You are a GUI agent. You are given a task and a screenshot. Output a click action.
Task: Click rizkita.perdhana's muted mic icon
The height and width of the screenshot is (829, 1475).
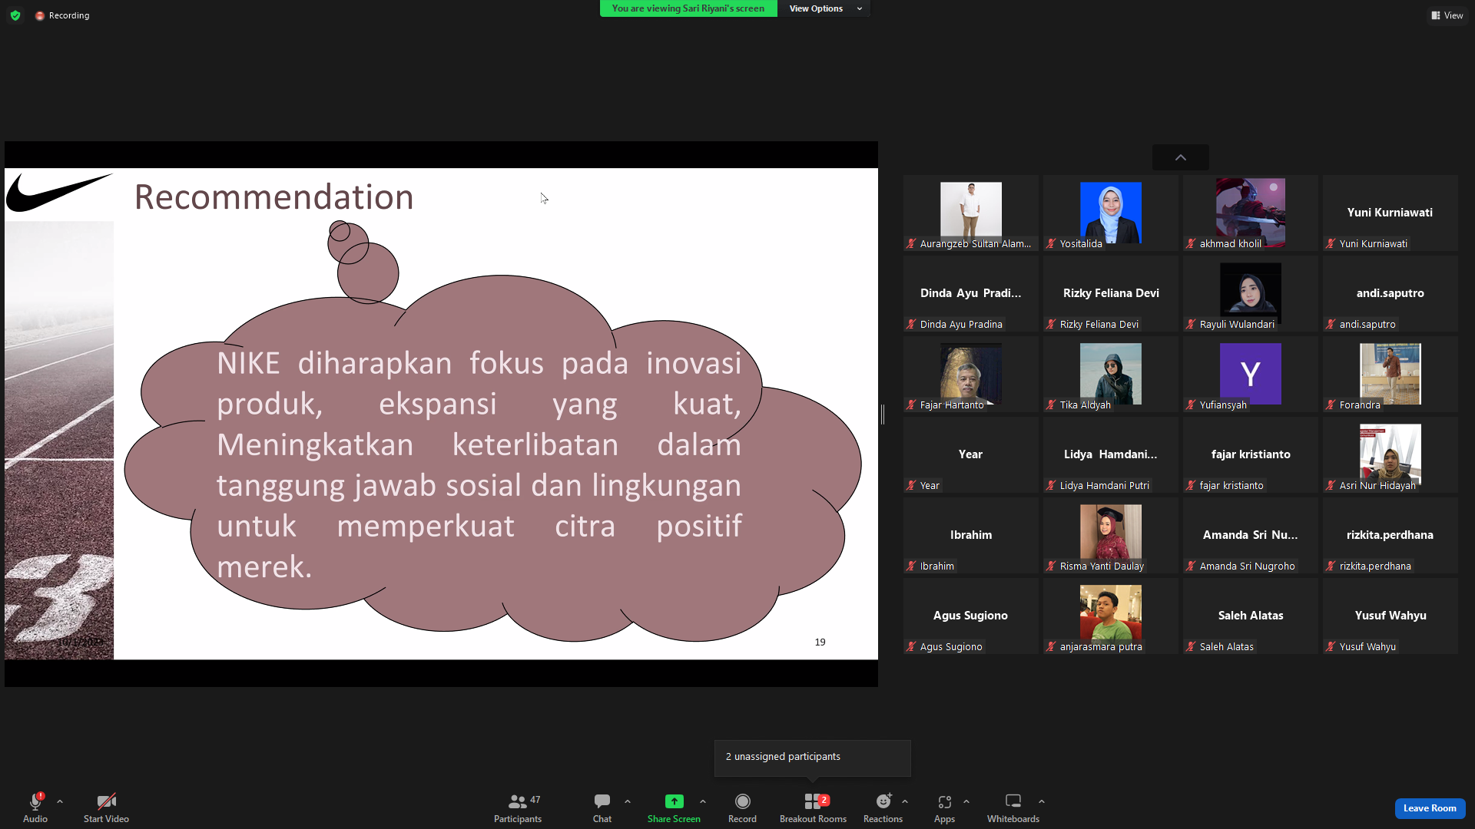(1331, 566)
